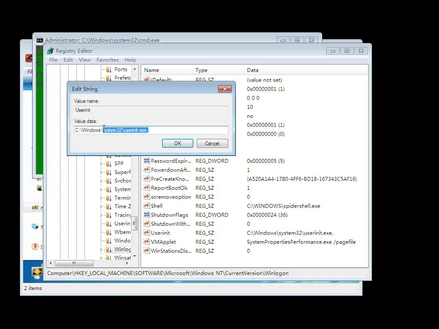Sort values by the Name column header
Screen dimensions: 439x329
pos(167,70)
